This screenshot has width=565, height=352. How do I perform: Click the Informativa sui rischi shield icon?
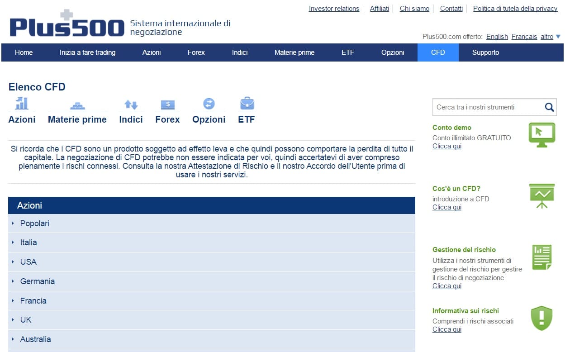[541, 318]
